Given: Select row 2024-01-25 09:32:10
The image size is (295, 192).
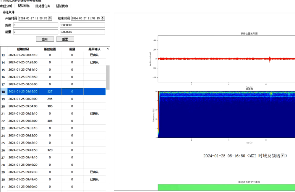Looking at the screenshot, I should pos(53,128).
